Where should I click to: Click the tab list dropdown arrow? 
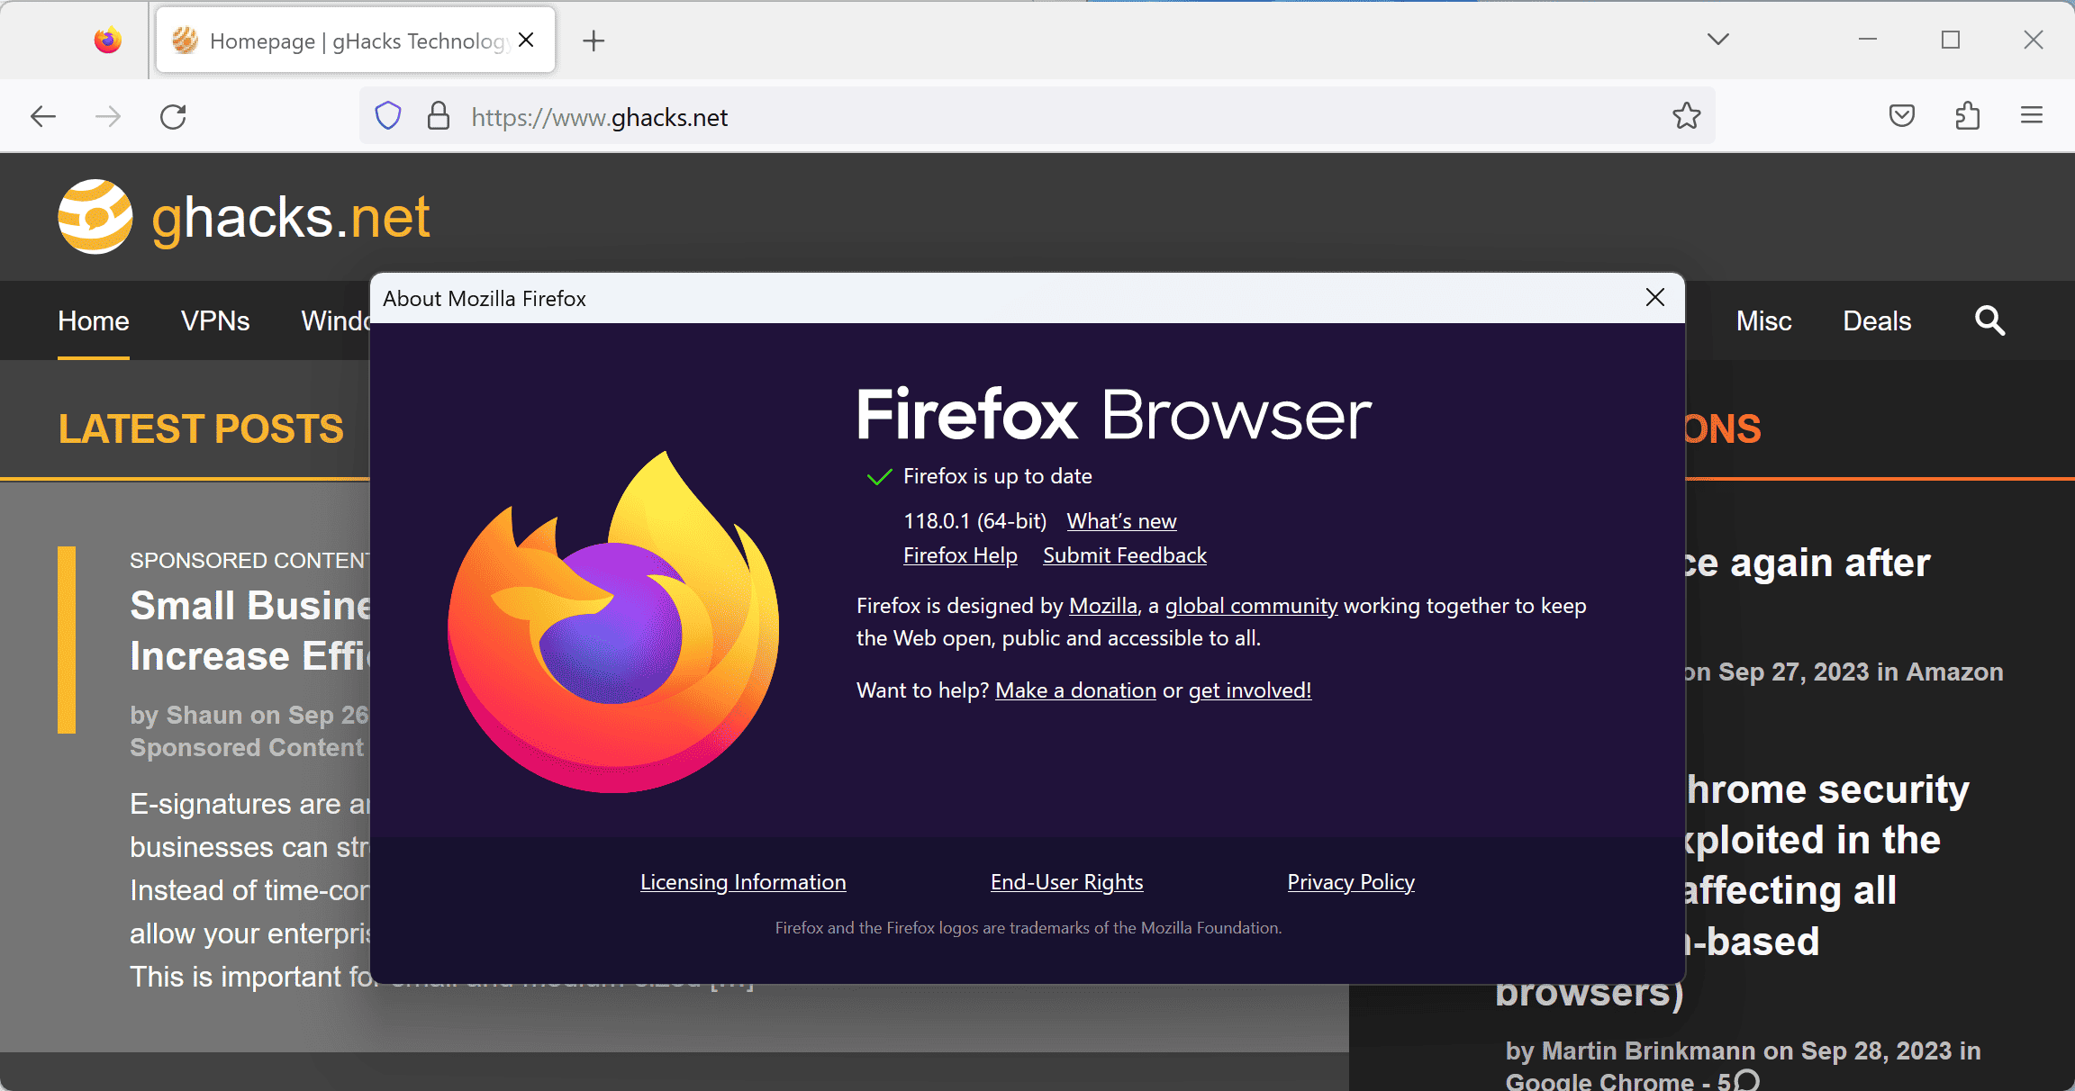(1718, 40)
